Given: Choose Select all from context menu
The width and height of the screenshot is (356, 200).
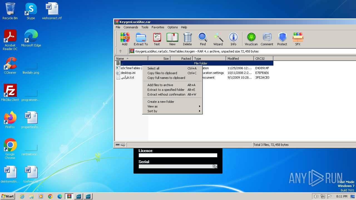Looking at the screenshot, I should (x=153, y=68).
